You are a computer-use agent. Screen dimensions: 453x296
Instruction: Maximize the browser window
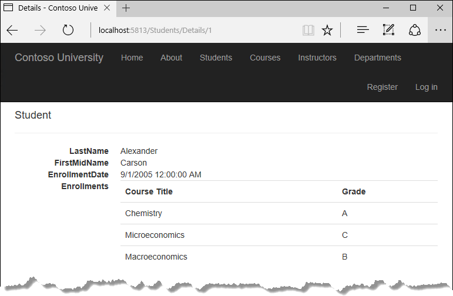[x=413, y=8]
